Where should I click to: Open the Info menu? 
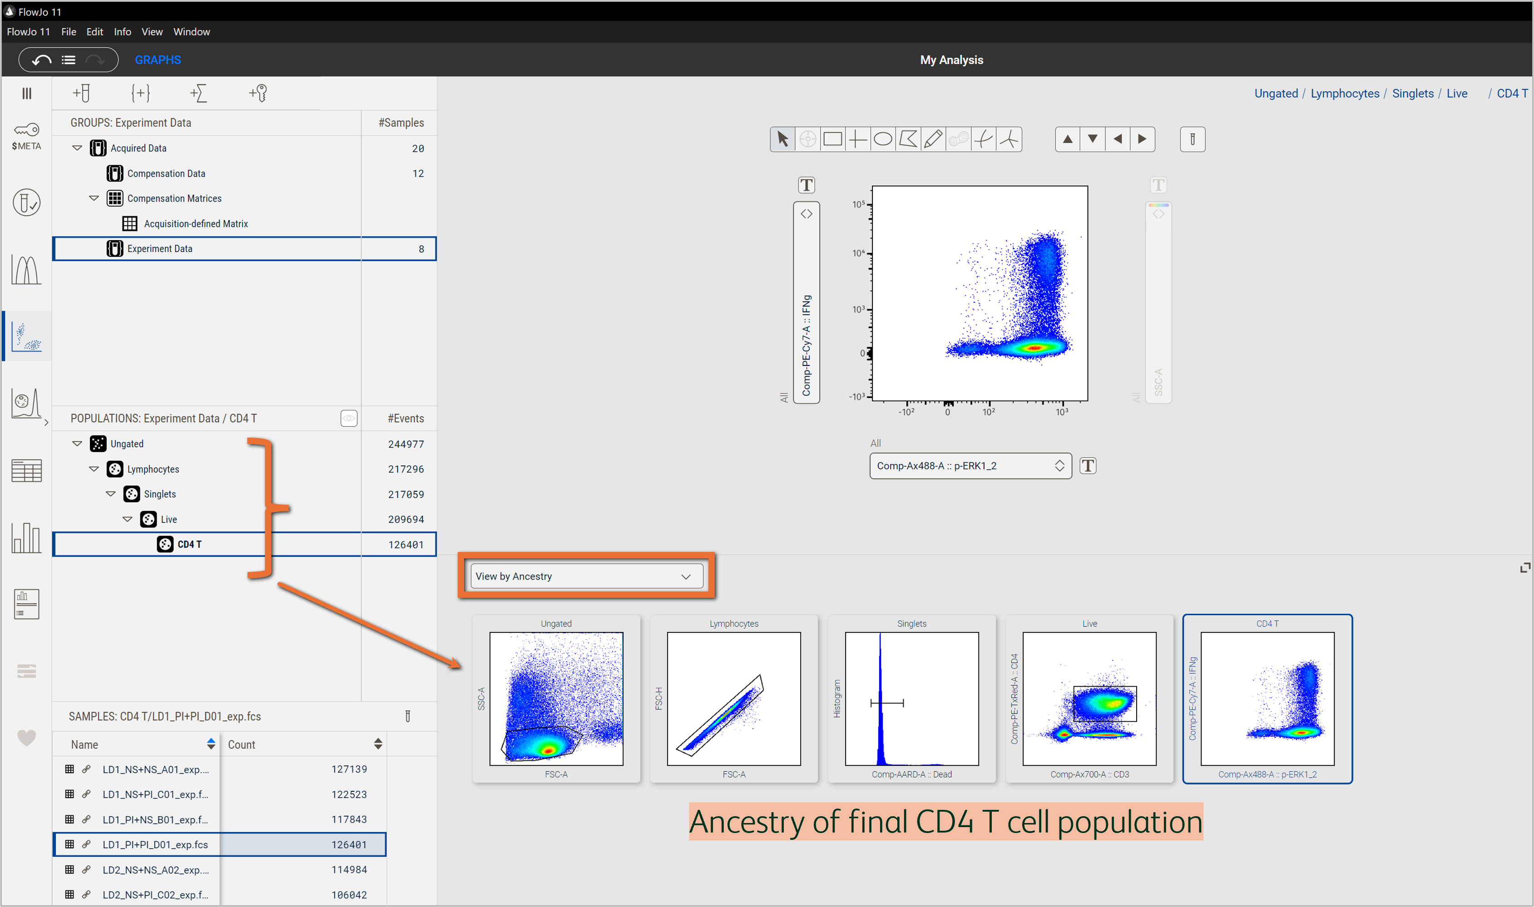[x=122, y=32]
